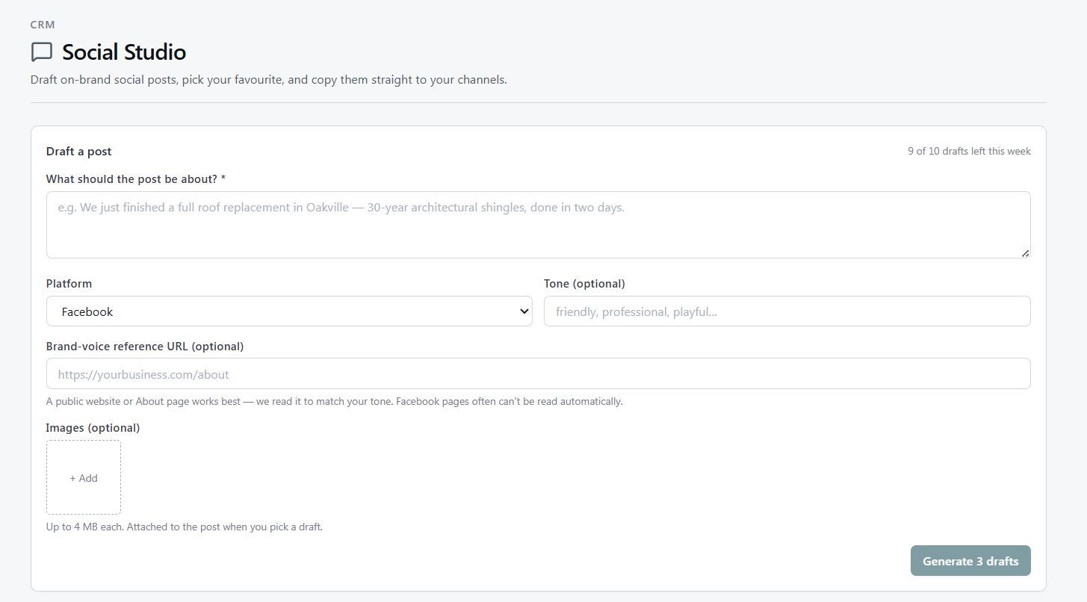
Task: Click the Generate 3 drafts button
Action: (970, 561)
